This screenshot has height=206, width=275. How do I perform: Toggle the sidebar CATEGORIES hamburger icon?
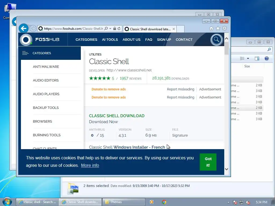point(26,53)
